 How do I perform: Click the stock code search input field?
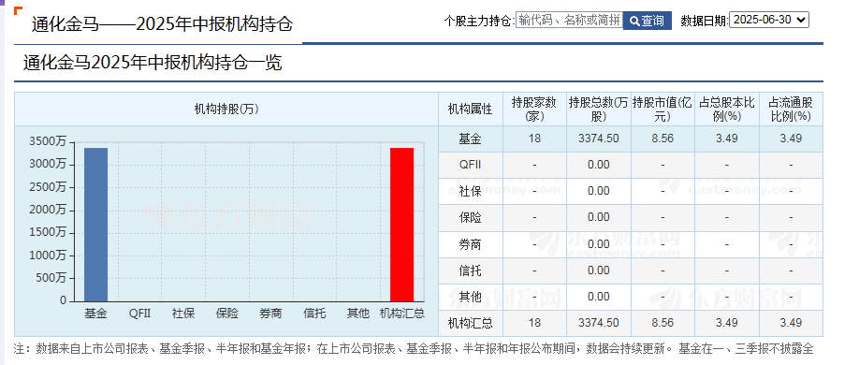click(569, 21)
